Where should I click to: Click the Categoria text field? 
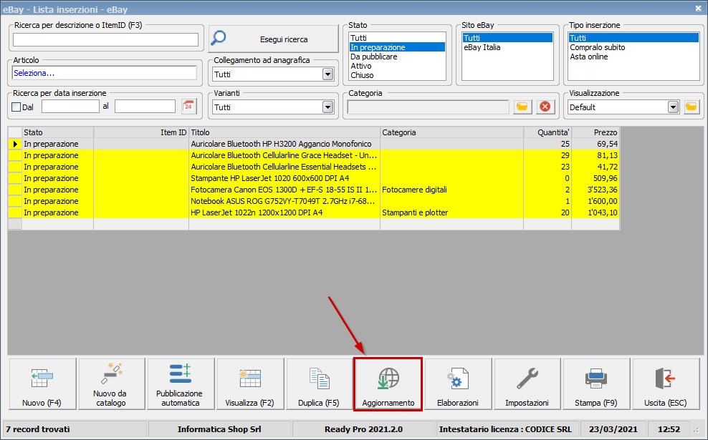(x=428, y=107)
